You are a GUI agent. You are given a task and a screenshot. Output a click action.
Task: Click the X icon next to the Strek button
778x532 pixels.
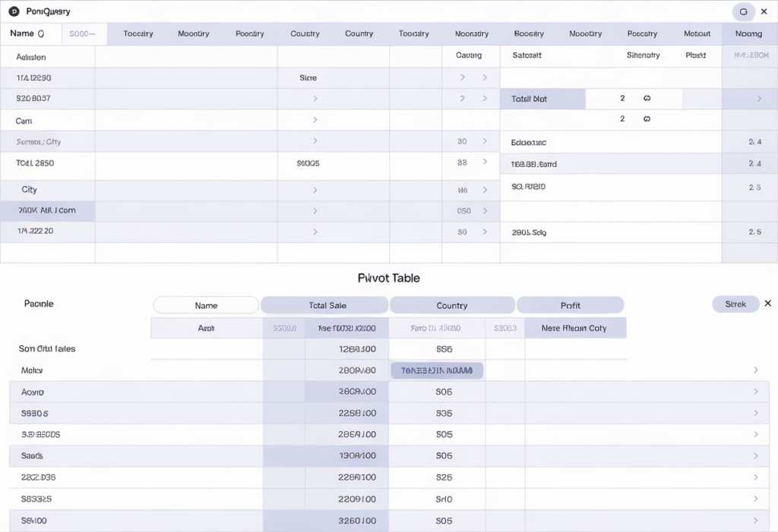pos(767,304)
